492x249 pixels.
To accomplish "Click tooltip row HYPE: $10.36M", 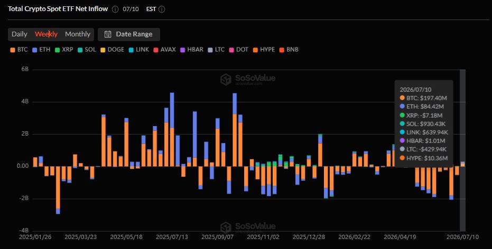I will (x=424, y=158).
